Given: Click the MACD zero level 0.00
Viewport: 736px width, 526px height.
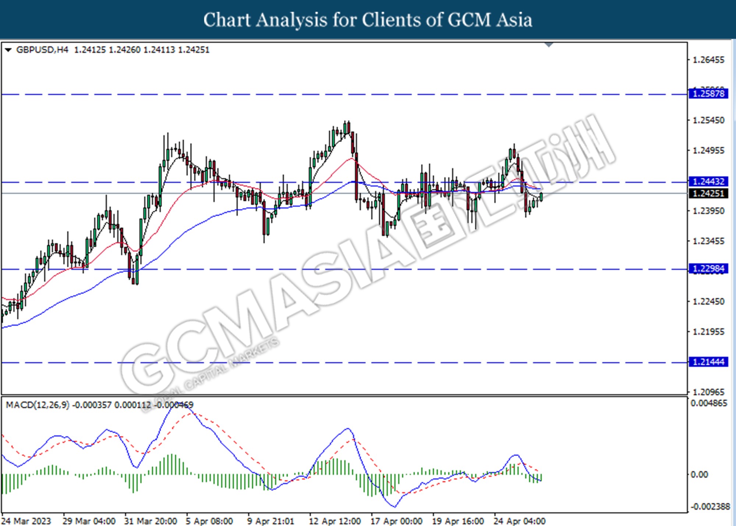Looking at the screenshot, I should point(699,474).
